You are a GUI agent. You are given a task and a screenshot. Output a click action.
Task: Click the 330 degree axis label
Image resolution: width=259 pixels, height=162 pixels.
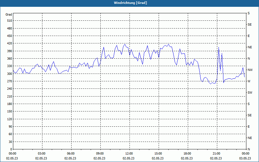pyautogui.click(x=10, y=66)
